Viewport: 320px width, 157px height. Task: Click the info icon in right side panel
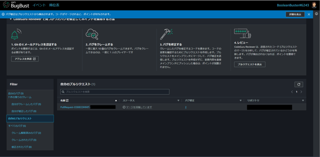click(316, 14)
